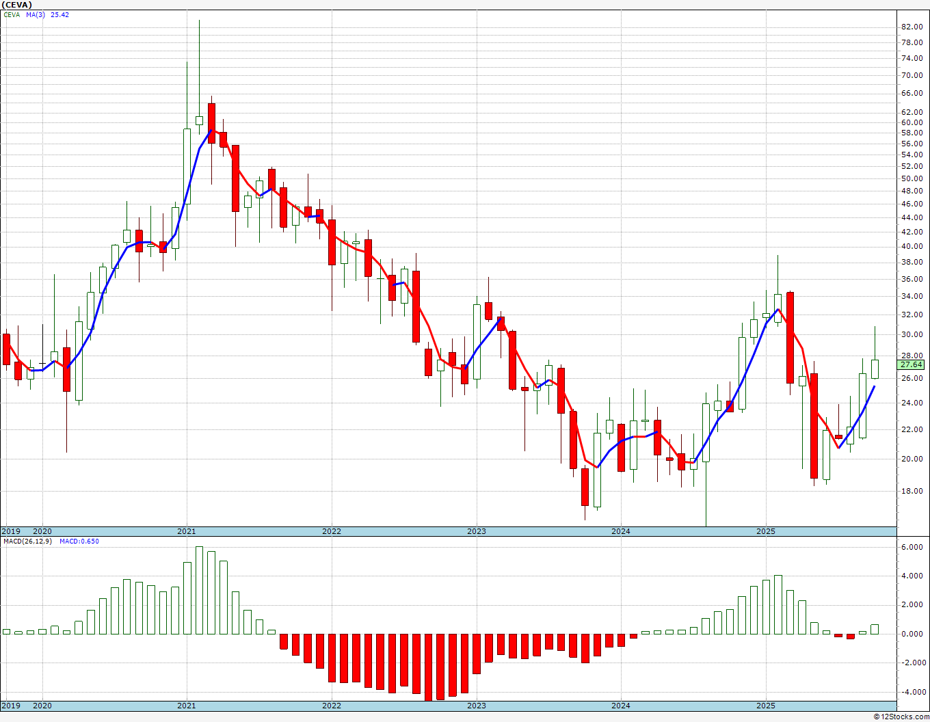930x722 pixels.
Task: Select the 18.00 price axis label
Action: click(912, 491)
